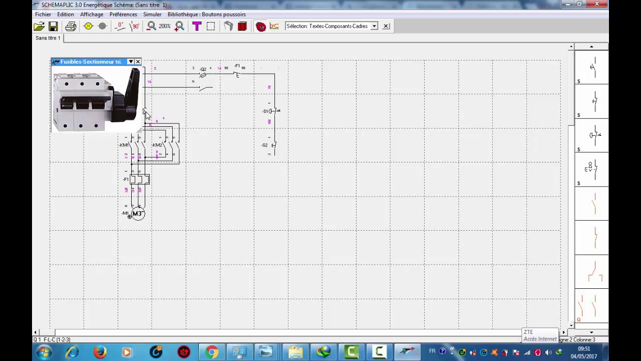Select the orange changeover contact symbol

pyautogui.click(x=592, y=272)
